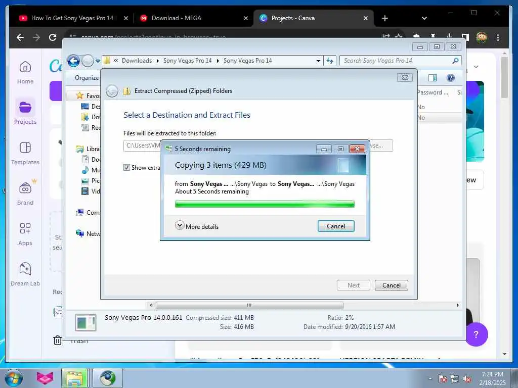Click Cancel in Extract Compressed Folders wizard
This screenshot has width=518, height=388.
click(391, 285)
